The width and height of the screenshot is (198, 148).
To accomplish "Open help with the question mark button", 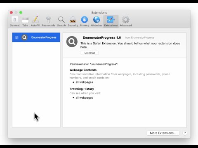I will (x=185, y=133).
